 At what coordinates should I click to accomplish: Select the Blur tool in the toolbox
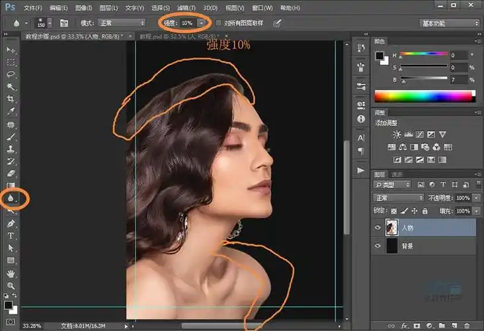11,198
